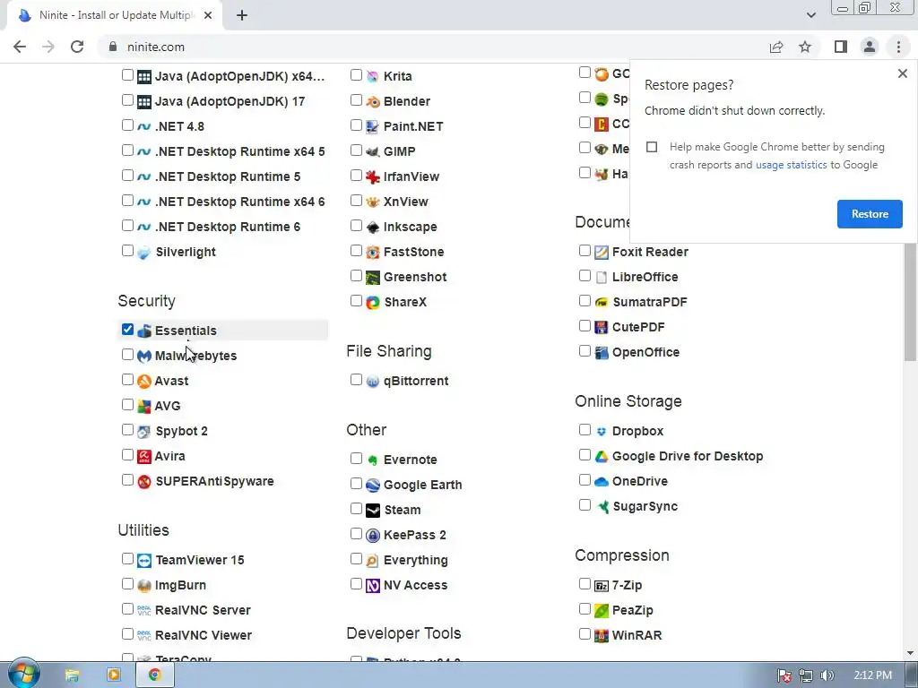Click the Action Center flag icon

coord(784,675)
